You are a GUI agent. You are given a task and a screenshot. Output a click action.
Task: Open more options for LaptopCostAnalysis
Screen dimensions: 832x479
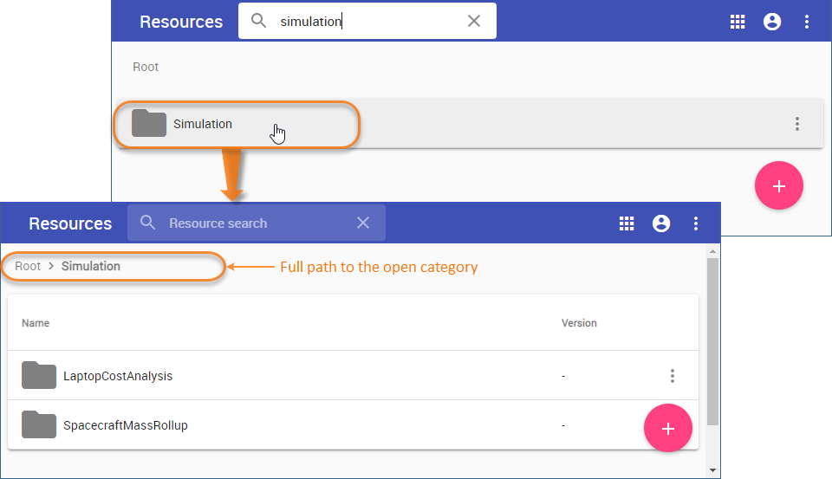pyautogui.click(x=673, y=376)
